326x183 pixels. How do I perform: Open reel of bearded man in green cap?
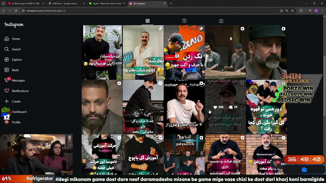[x=266, y=52]
